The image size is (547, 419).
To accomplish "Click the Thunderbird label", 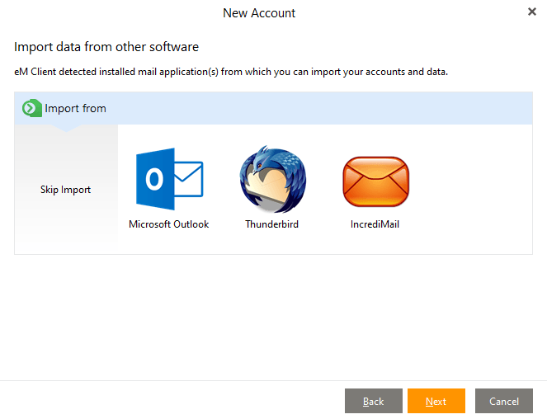I will (271, 224).
